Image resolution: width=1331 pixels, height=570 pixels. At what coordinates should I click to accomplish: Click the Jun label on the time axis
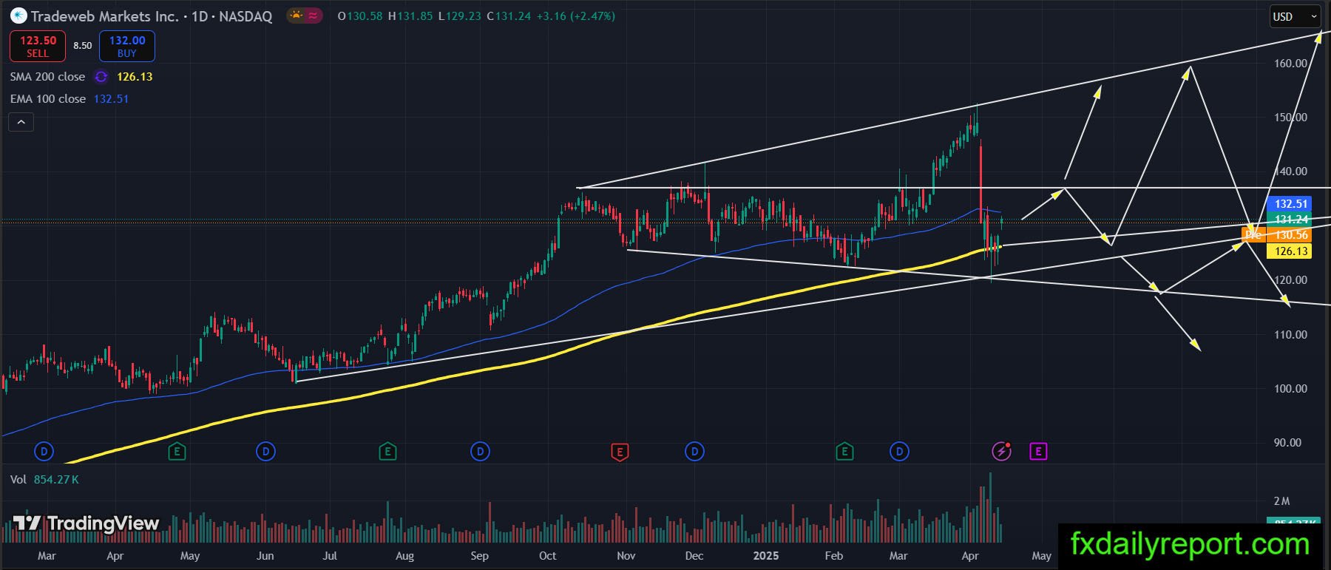[265, 556]
